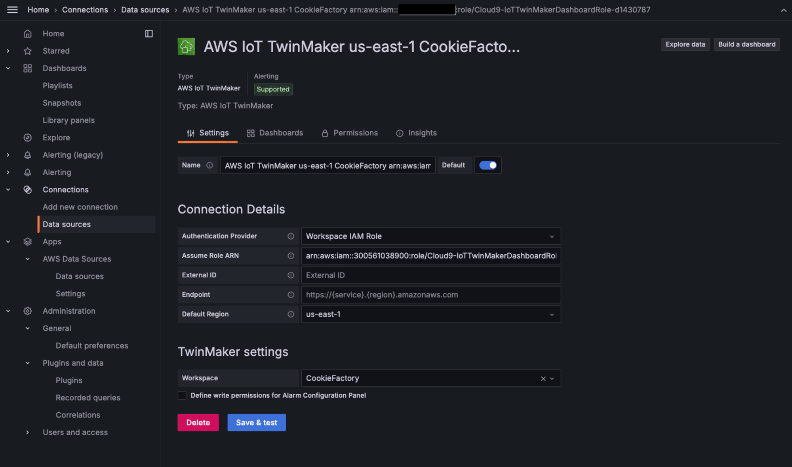Open Correlations

pyautogui.click(x=78, y=415)
